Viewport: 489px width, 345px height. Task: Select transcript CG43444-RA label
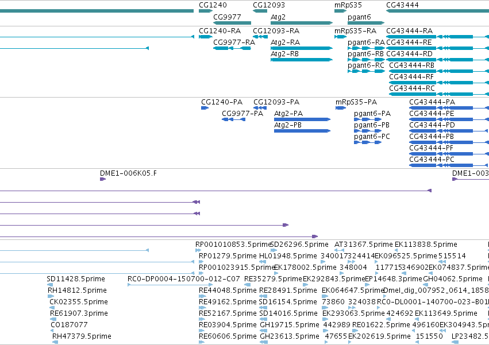point(410,31)
